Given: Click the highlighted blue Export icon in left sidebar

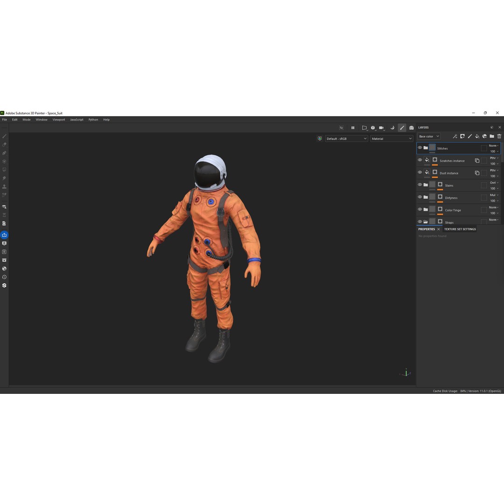Looking at the screenshot, I should (x=4, y=235).
